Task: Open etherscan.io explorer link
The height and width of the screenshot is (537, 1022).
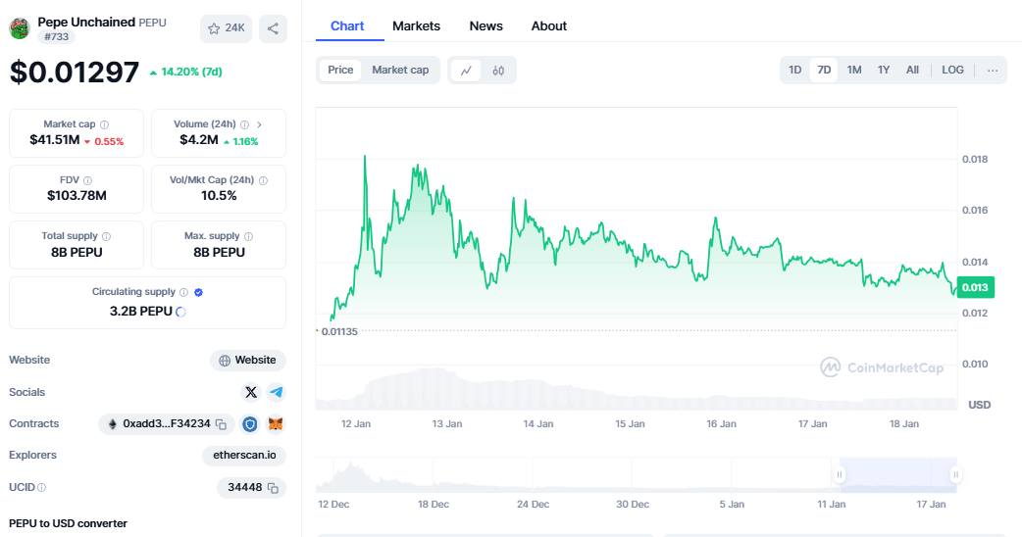Action: click(x=244, y=455)
